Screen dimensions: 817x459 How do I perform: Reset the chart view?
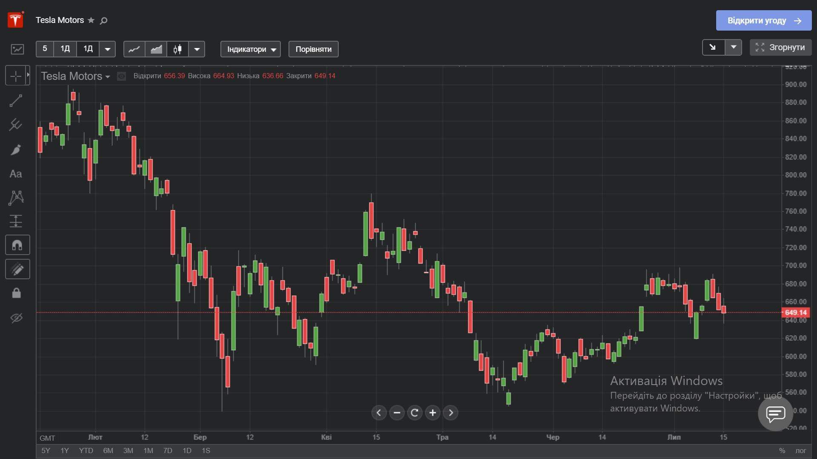click(x=414, y=413)
